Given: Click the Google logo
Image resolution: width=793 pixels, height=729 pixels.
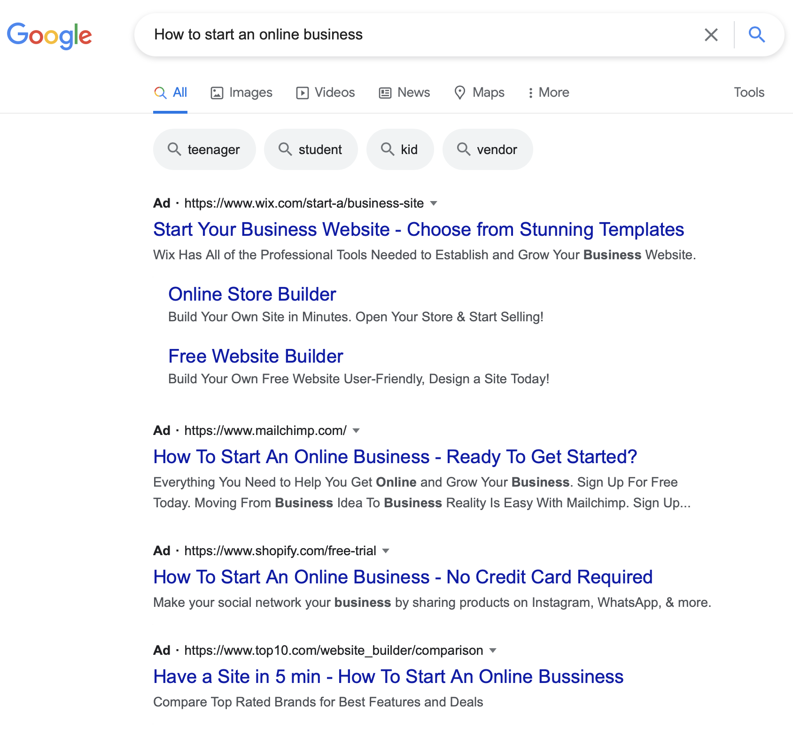Looking at the screenshot, I should click(x=49, y=35).
